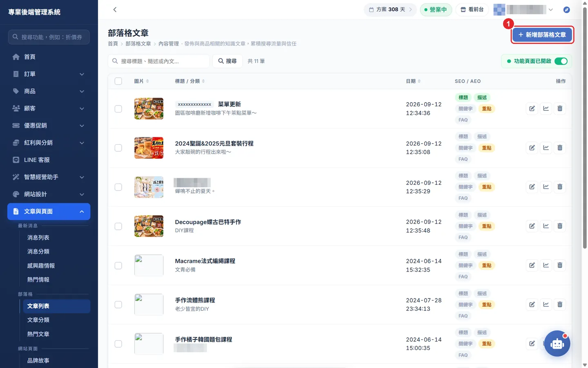Click the 方案 308 天 plan badge

(390, 9)
